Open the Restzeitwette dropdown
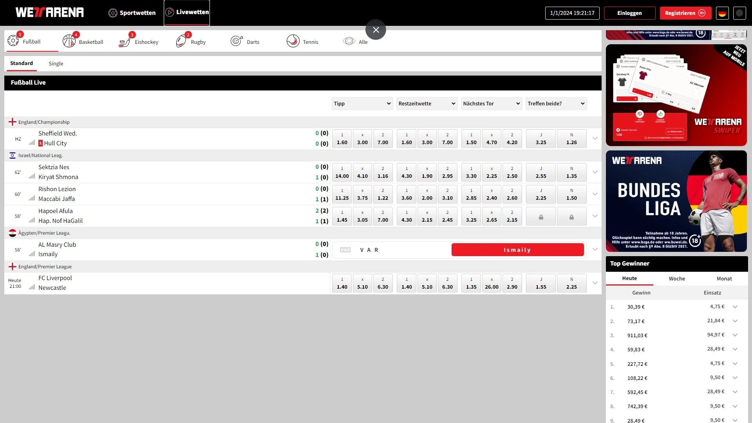The height and width of the screenshot is (423, 752). [427, 103]
